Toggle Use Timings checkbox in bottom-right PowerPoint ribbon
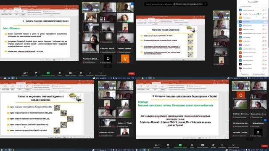This screenshot has height=151, width=269. click(168, 87)
